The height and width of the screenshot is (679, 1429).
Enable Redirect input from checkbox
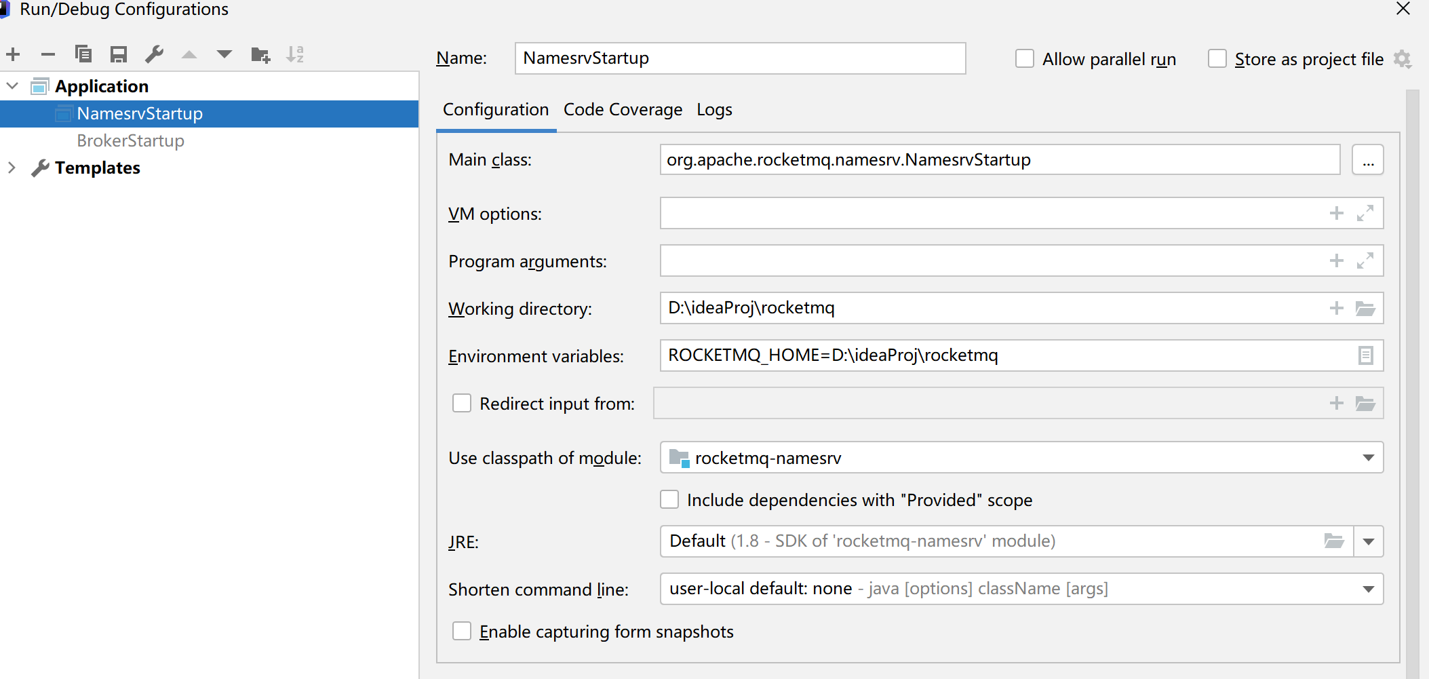[462, 404]
